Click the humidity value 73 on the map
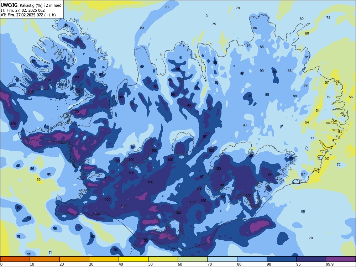This screenshot has width=356, height=267. (328, 18)
